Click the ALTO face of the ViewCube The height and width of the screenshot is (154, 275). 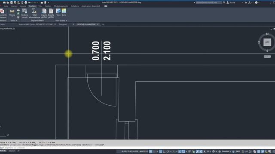point(267,42)
